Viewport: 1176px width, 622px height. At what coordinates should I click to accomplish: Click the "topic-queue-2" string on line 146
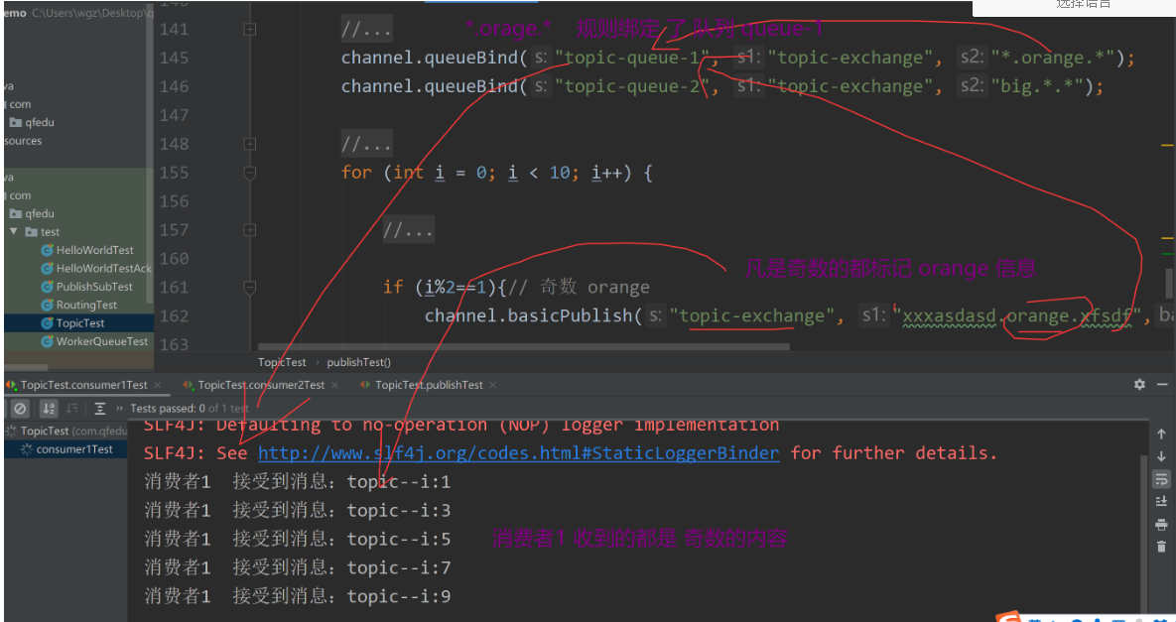pyautogui.click(x=631, y=86)
